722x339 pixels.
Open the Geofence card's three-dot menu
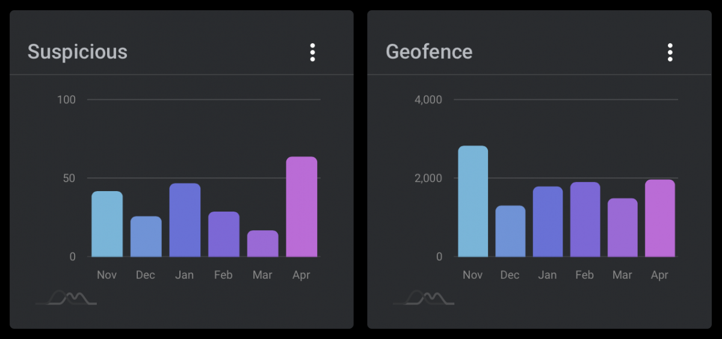670,52
